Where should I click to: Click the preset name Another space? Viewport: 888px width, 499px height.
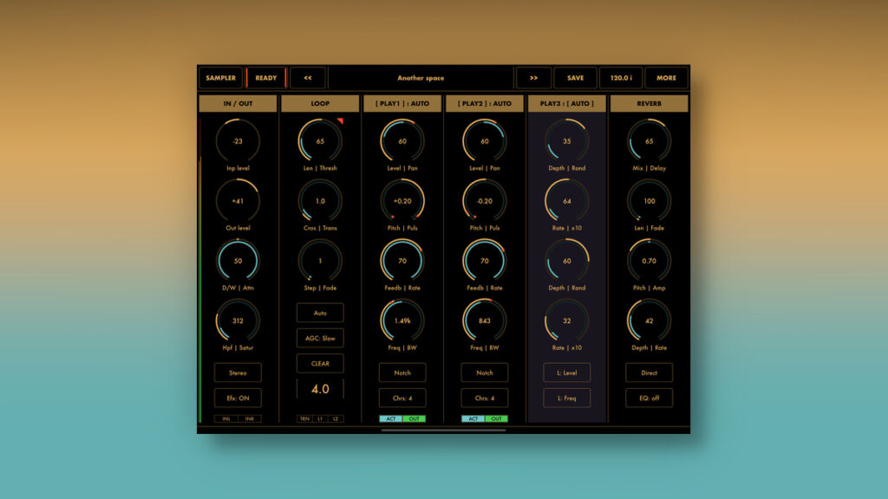coord(421,78)
